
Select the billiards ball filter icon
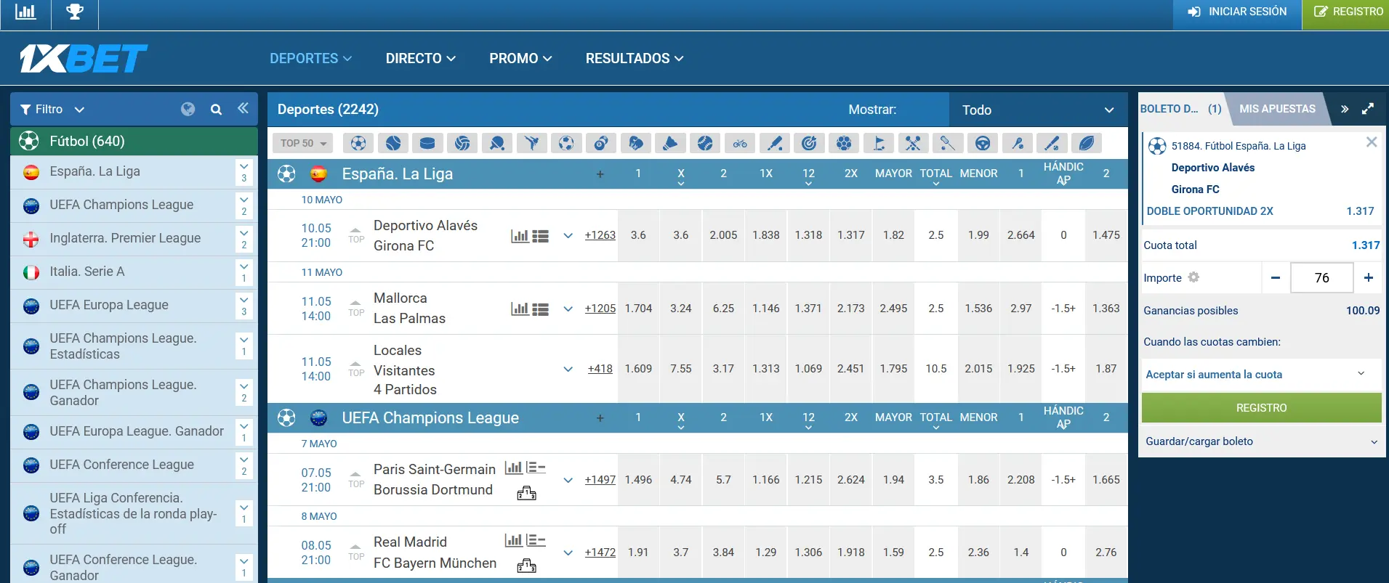[601, 143]
